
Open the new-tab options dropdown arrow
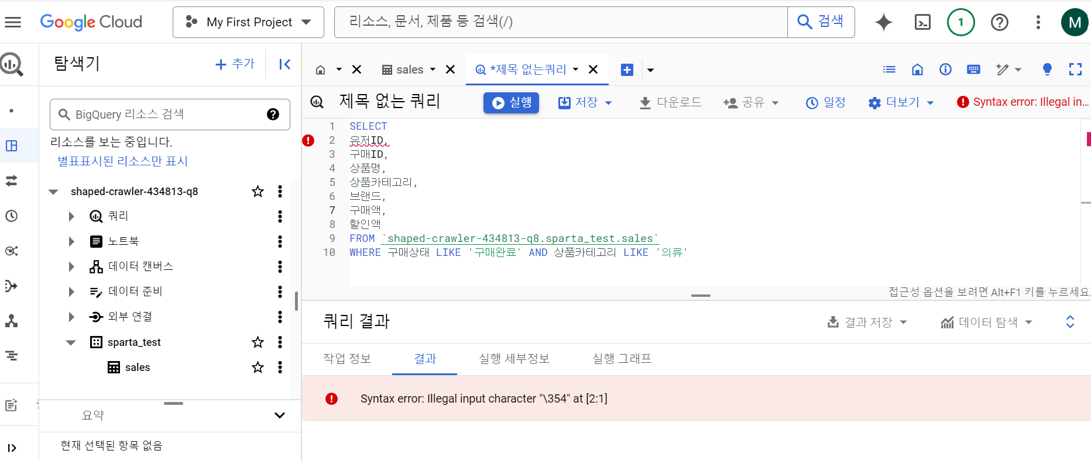[650, 70]
